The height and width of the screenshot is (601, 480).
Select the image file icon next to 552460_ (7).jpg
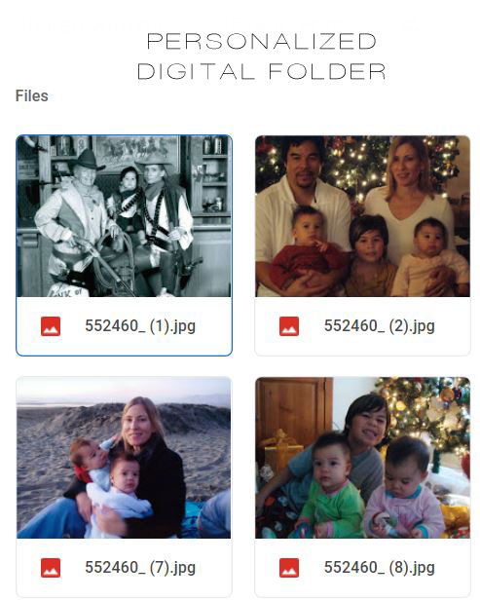tap(51, 568)
